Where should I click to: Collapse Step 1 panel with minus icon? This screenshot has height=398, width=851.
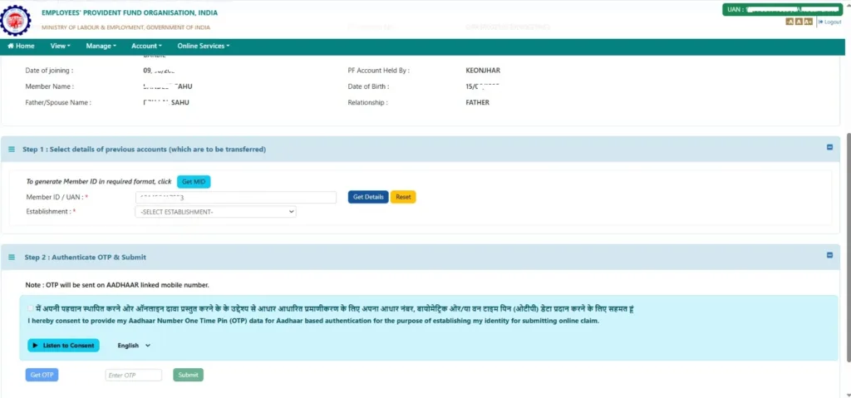point(829,147)
